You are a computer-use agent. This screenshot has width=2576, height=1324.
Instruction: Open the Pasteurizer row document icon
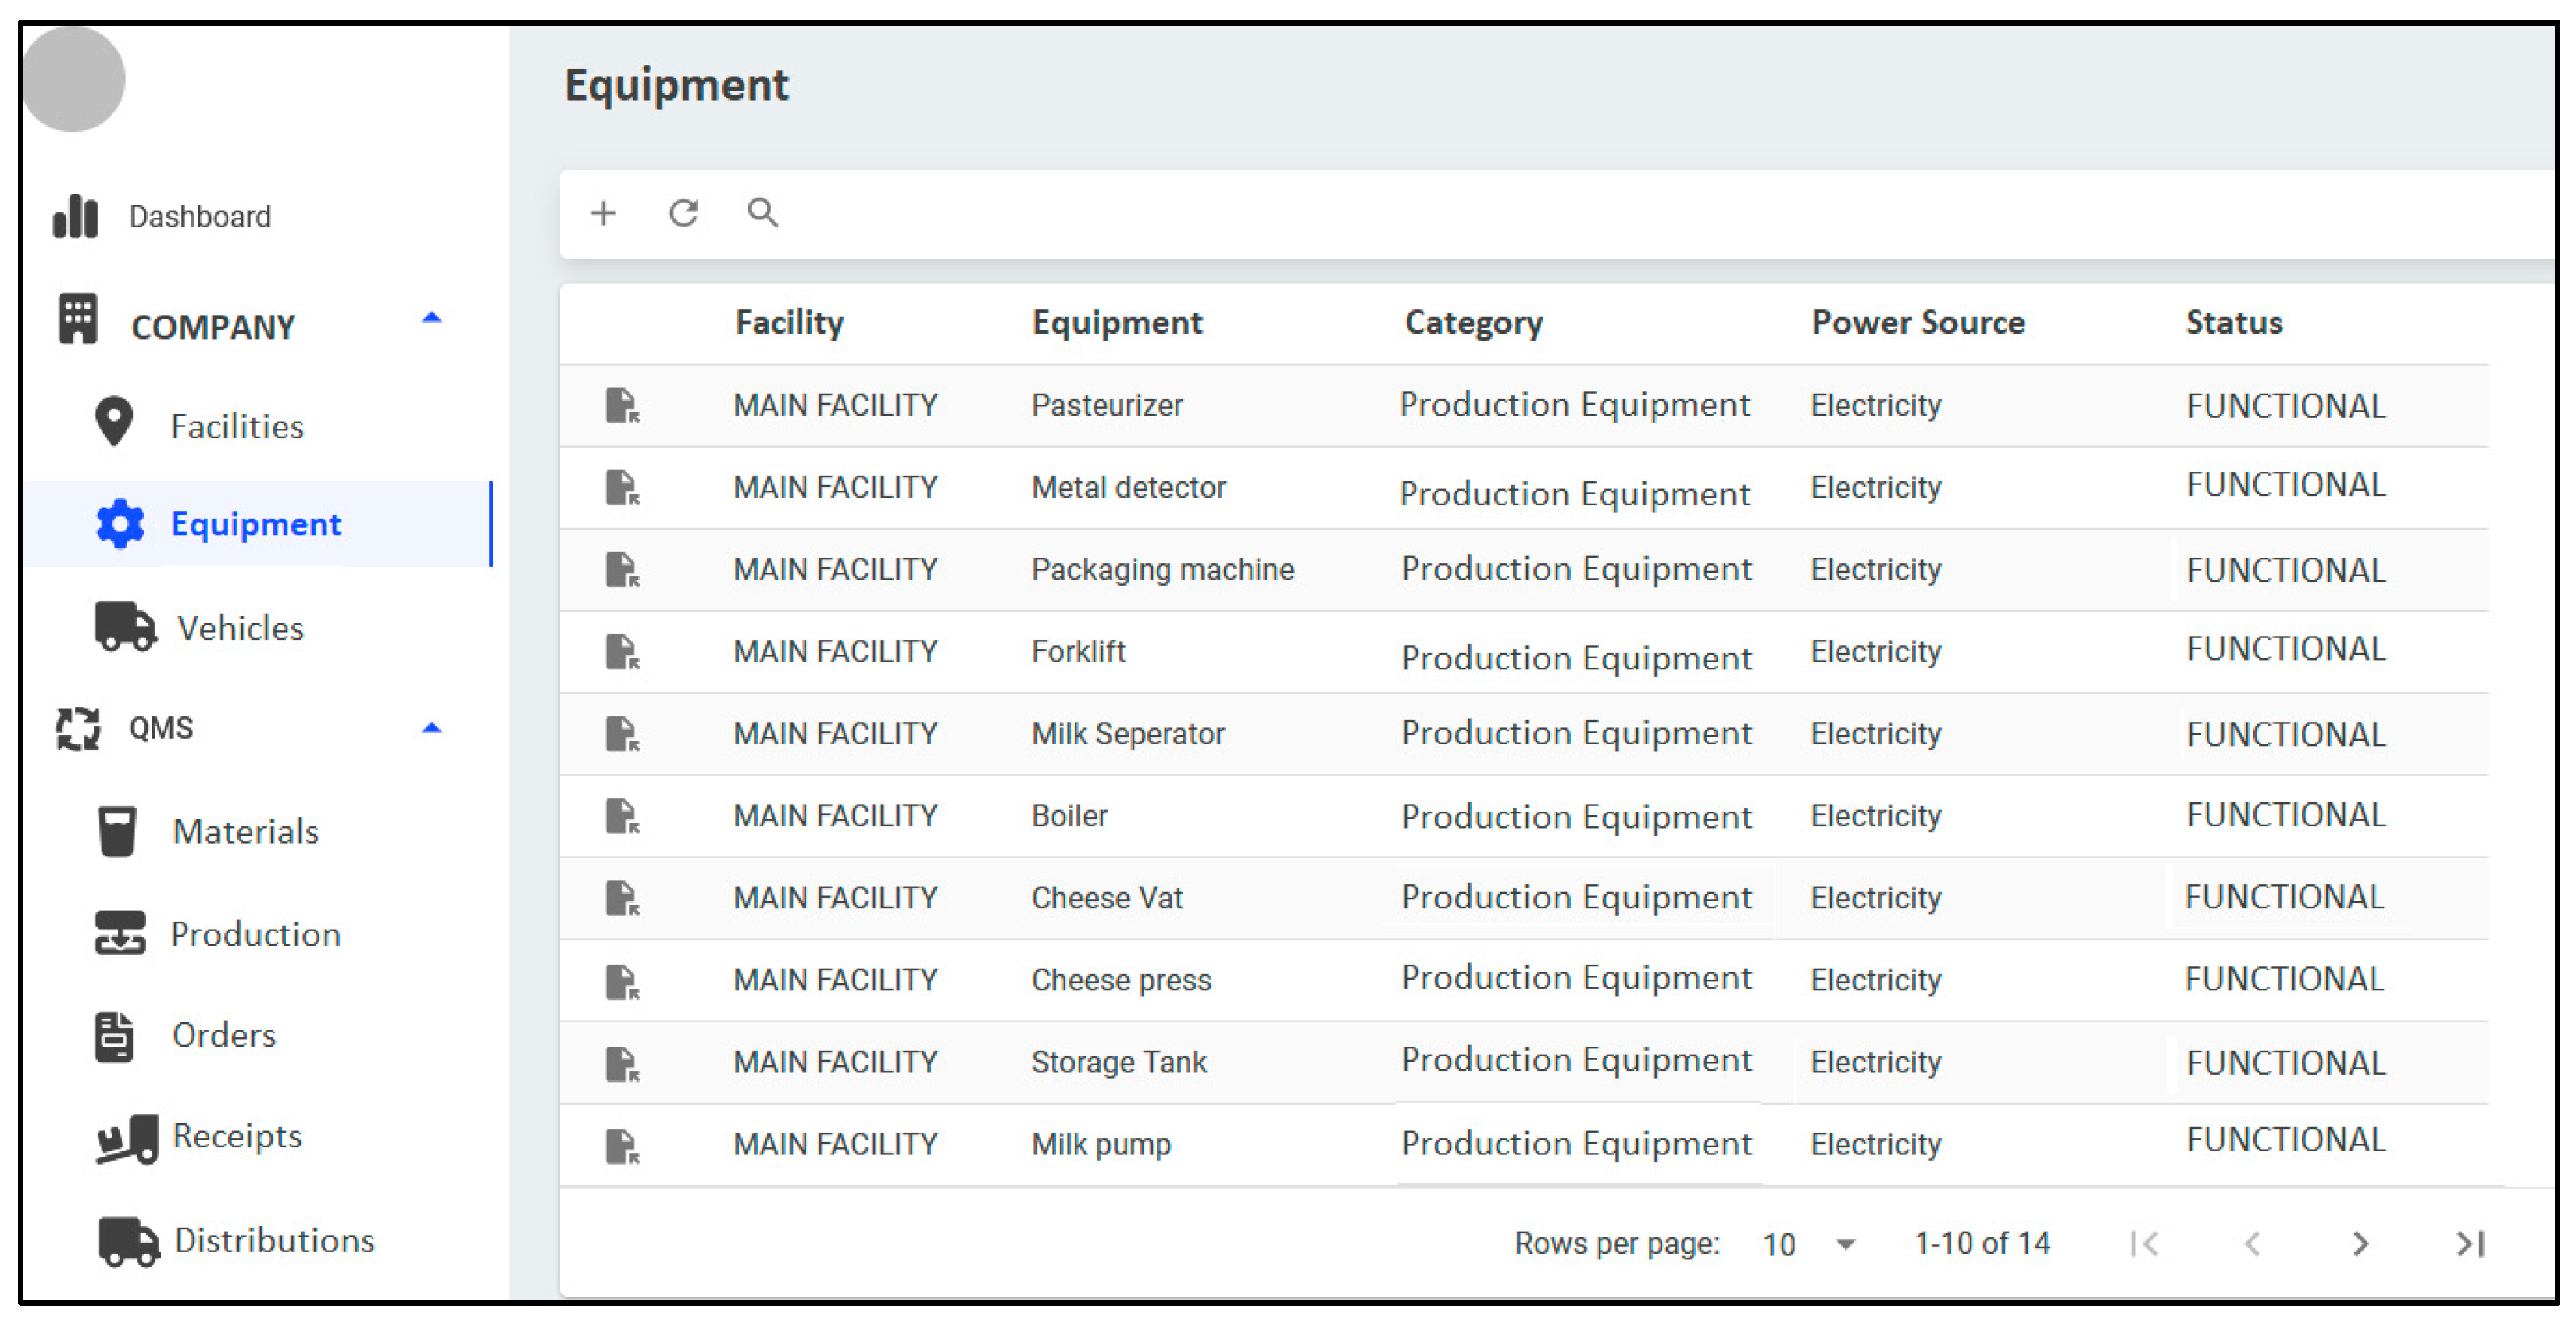pos(621,406)
